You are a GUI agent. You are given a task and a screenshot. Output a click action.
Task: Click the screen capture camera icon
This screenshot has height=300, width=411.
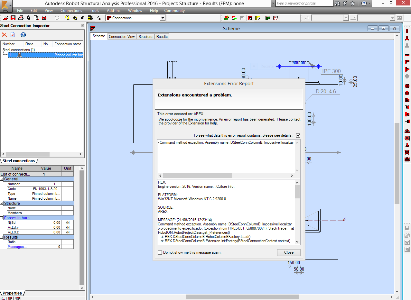point(44,18)
